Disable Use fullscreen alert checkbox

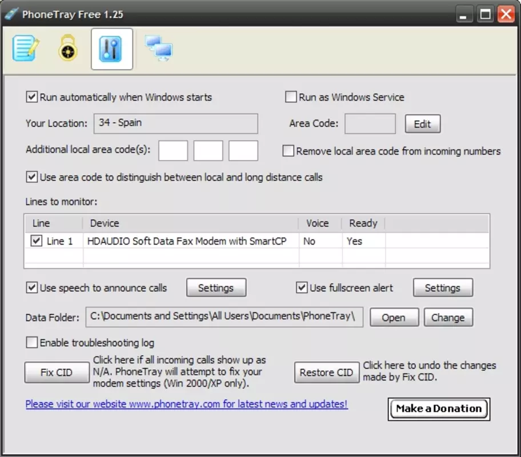302,288
